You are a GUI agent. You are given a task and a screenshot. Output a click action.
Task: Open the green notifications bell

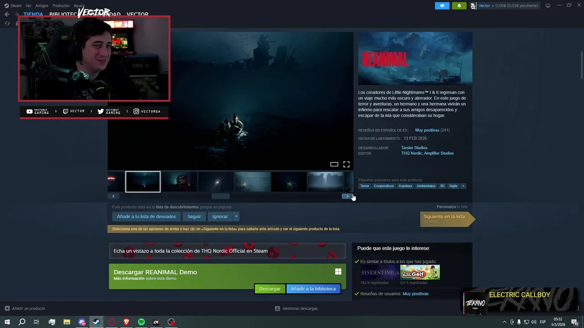[459, 5]
